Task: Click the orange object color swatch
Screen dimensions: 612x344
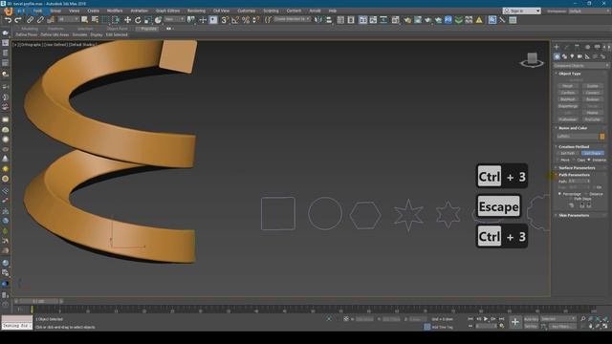Action: click(602, 136)
